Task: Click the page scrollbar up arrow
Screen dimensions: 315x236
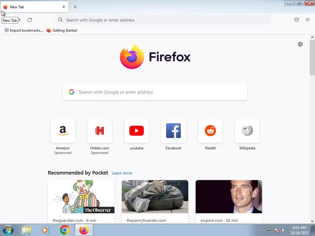Action: 312,37
